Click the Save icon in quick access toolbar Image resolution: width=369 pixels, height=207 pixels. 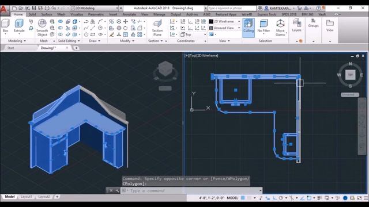coord(34,8)
